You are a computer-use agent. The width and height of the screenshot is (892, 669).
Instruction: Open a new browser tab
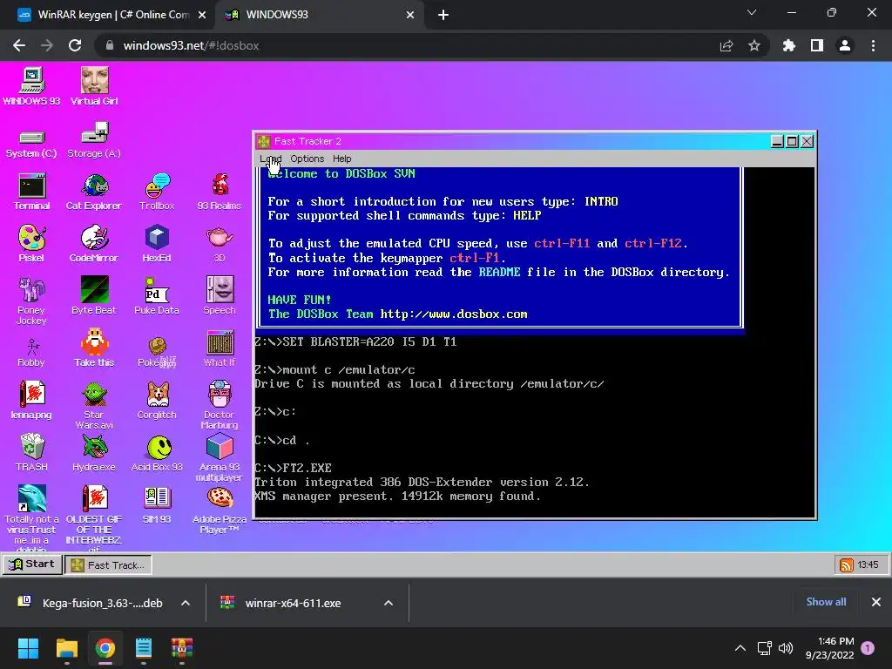coord(443,16)
